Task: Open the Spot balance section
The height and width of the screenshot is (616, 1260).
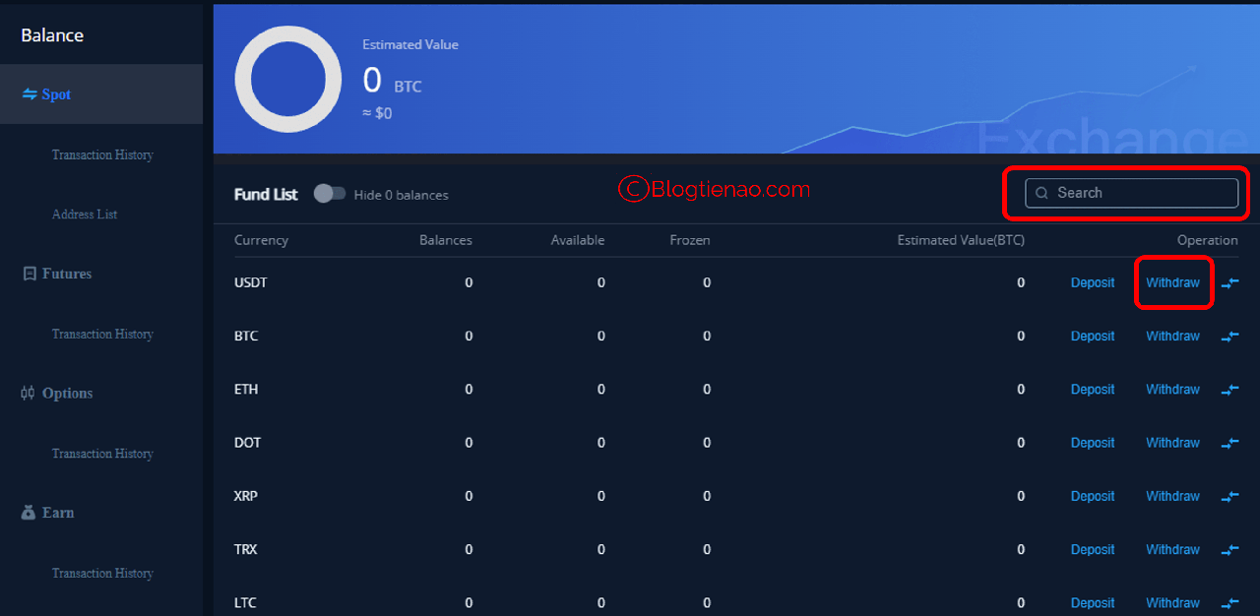Action: [x=56, y=94]
